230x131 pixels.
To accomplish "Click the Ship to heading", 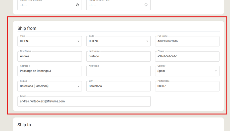I will coord(24,125).
